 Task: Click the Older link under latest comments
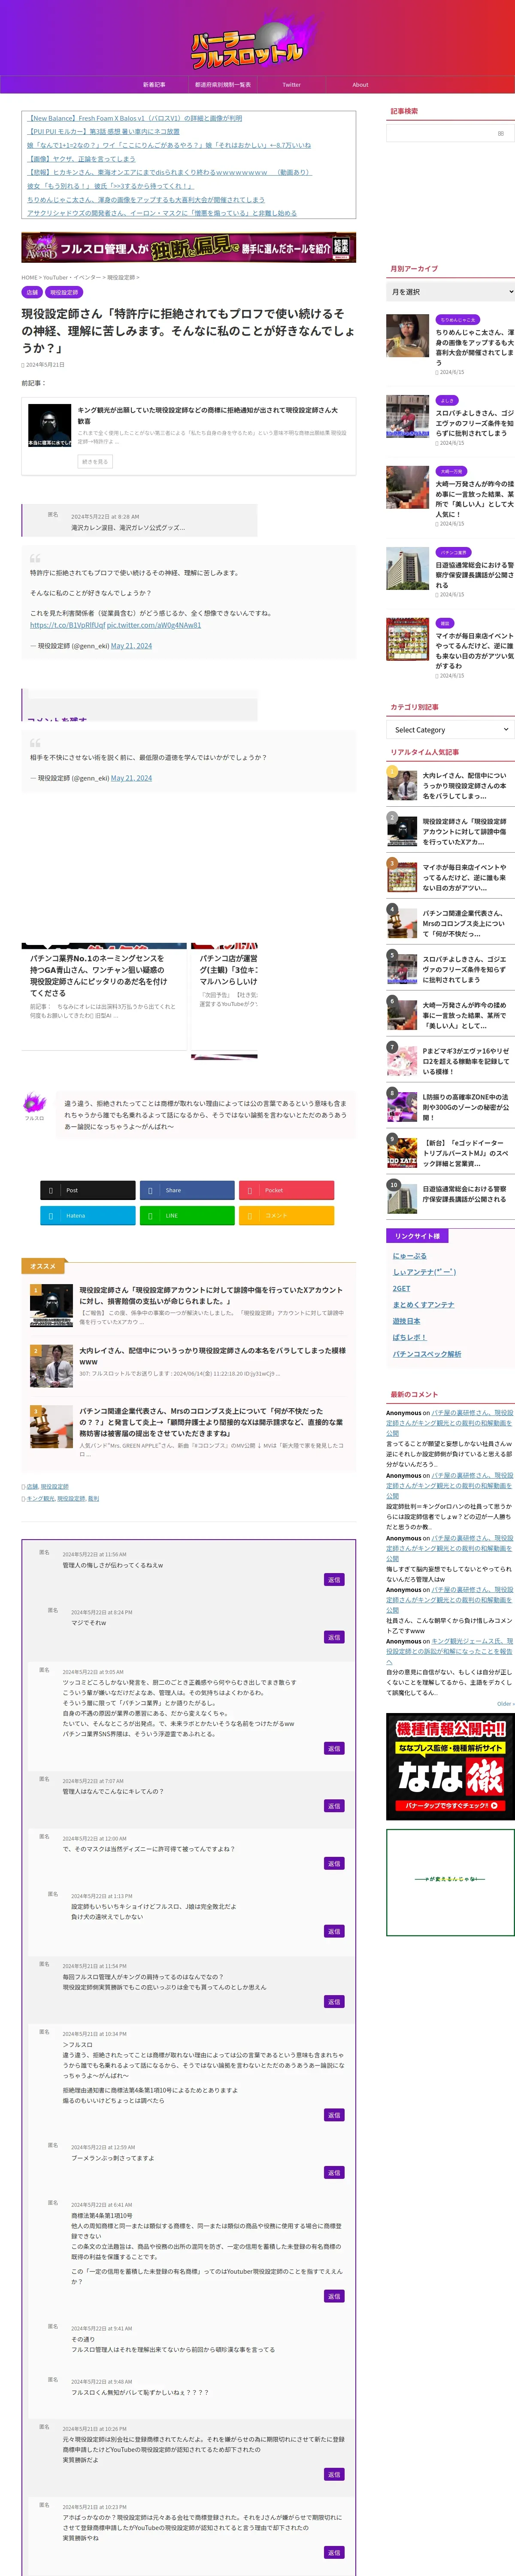505,1704
